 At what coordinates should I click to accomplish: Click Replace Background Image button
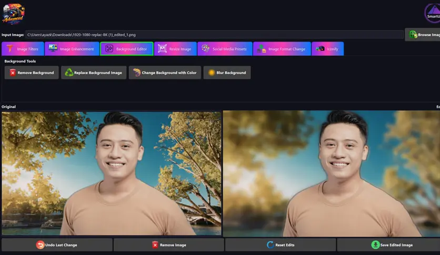tap(94, 73)
